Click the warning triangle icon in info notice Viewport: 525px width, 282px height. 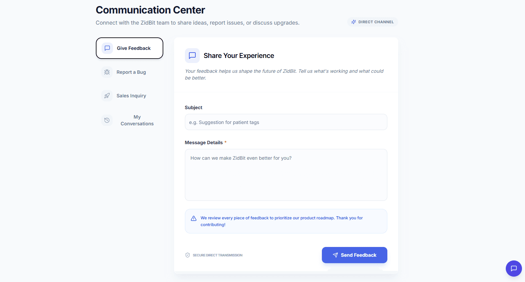point(194,218)
